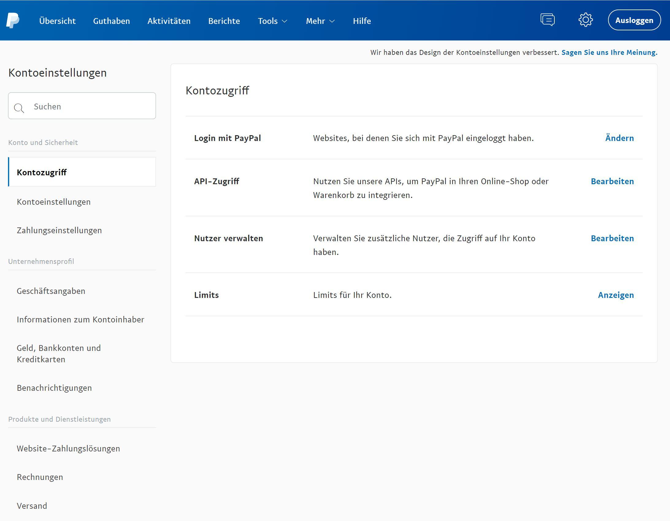Open Rechnungen in the sidebar
670x521 pixels.
click(40, 477)
